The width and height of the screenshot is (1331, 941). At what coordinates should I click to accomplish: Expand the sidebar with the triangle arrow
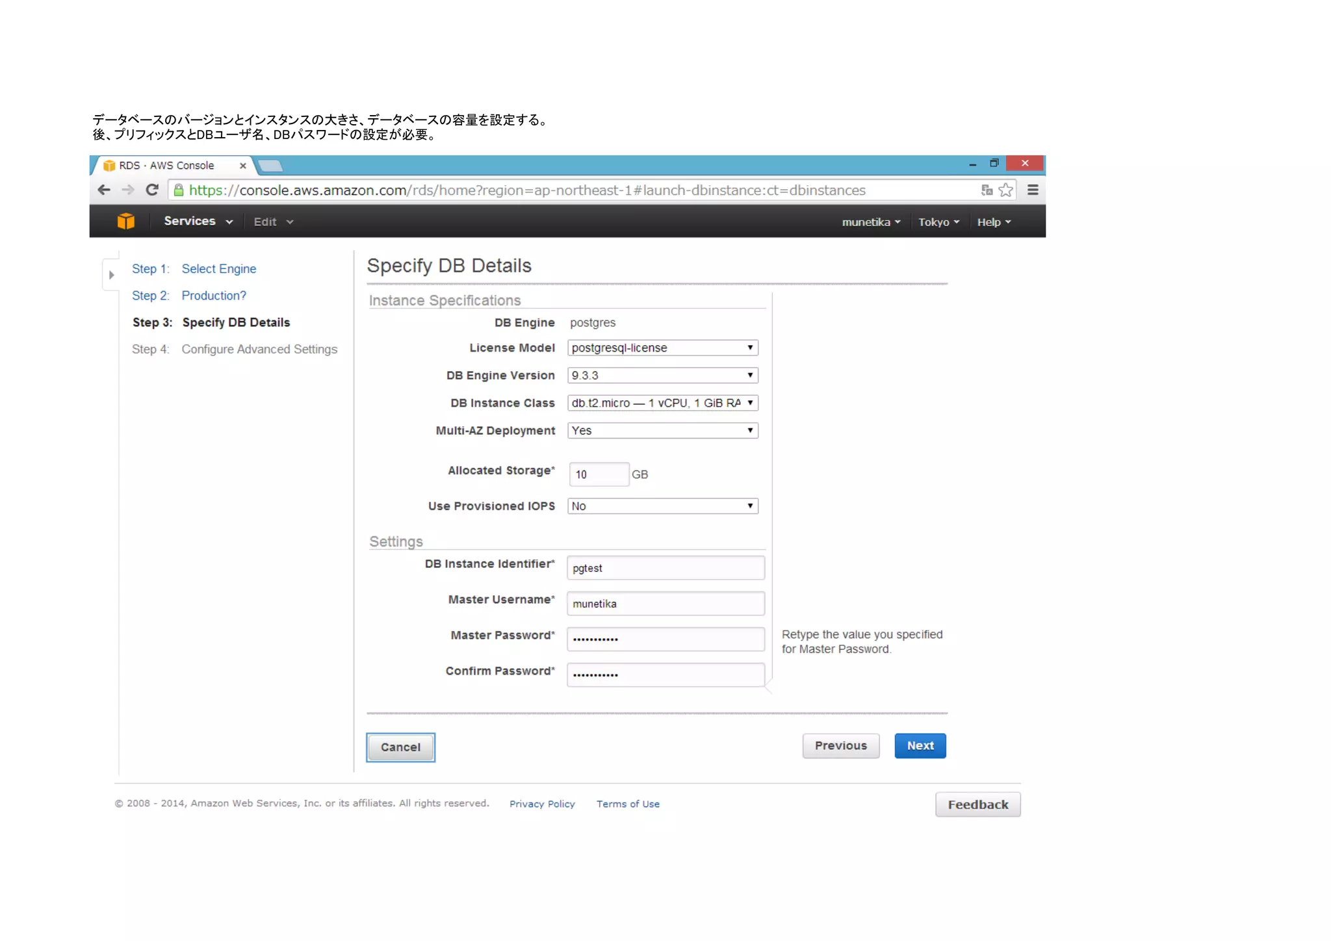click(x=112, y=275)
